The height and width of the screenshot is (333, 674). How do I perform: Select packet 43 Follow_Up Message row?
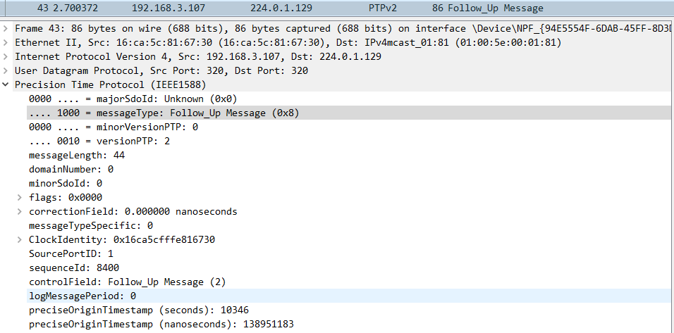click(x=337, y=8)
